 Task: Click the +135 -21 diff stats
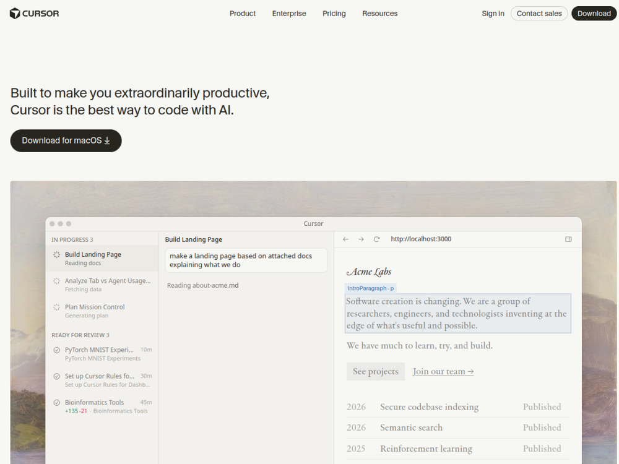76,411
